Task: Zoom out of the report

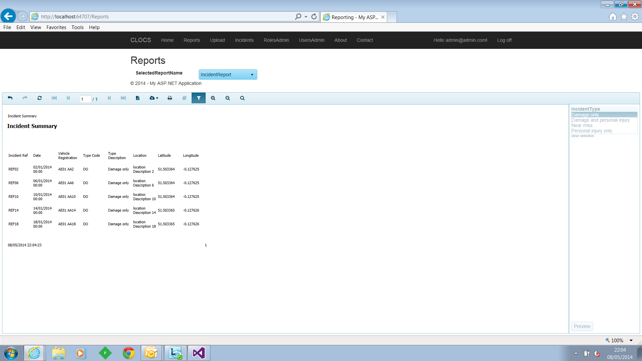Action: point(228,98)
